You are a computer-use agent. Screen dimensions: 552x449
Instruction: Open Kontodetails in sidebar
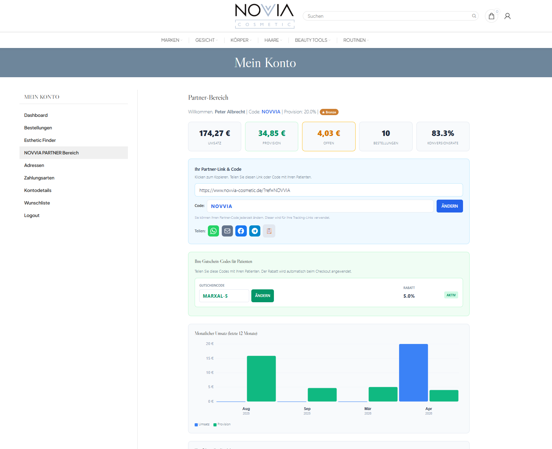point(74,190)
